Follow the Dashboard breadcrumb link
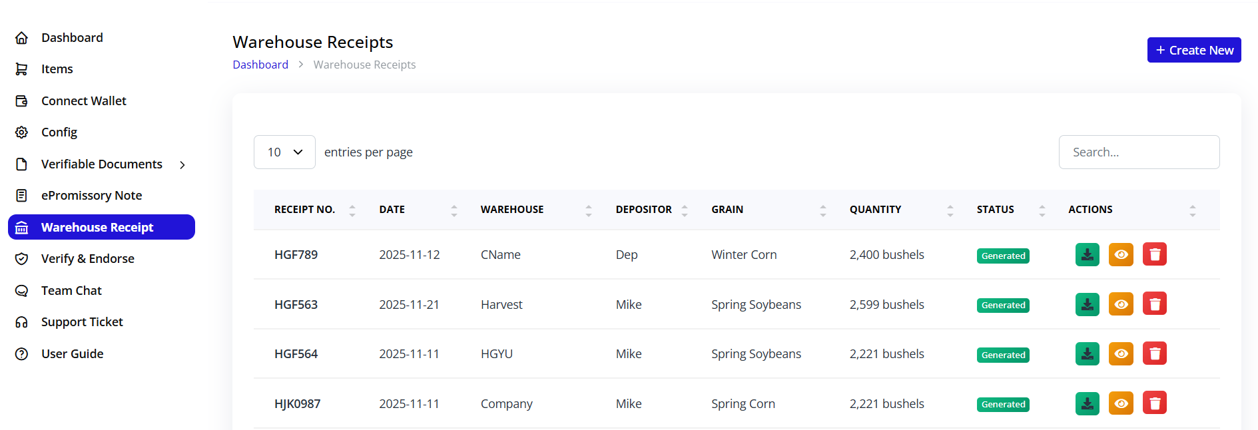The image size is (1258, 430). [x=260, y=65]
